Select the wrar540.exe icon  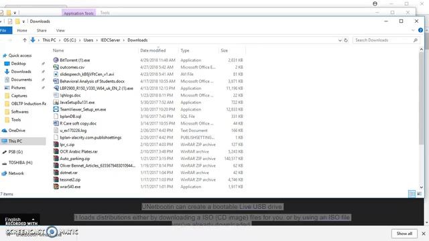click(56, 187)
